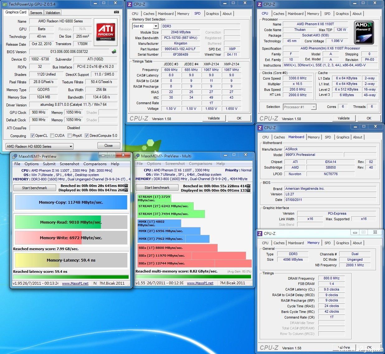The image size is (385, 354).
Task: Click the Core Speed 3300.0 MHz field
Action: point(297,78)
